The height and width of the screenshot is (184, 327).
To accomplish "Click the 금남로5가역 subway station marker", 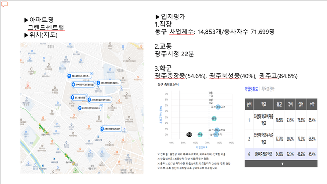I will pyautogui.click(x=45, y=132).
